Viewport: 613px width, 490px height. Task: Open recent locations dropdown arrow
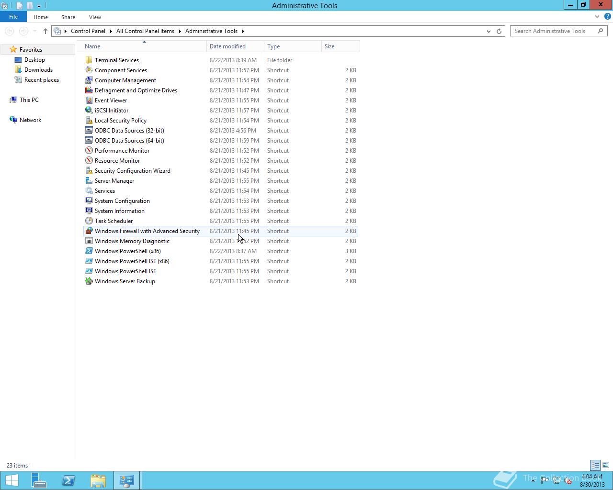(34, 31)
